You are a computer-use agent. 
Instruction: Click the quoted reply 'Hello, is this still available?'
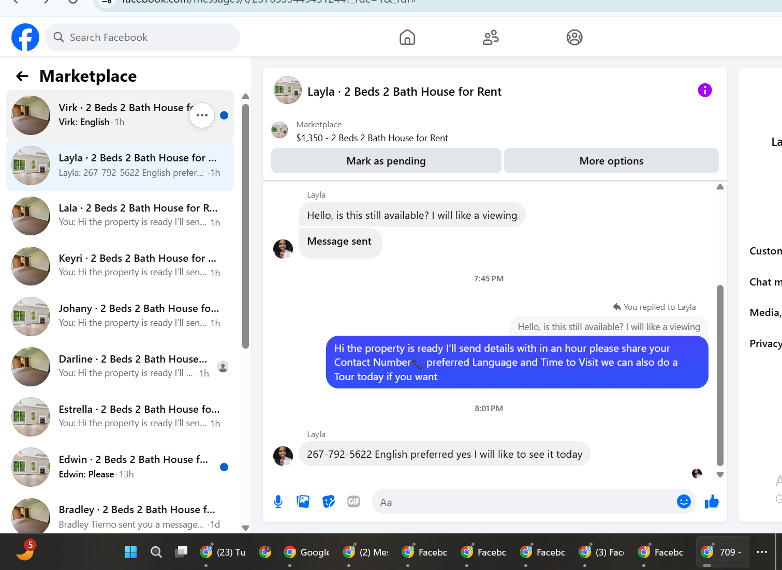pyautogui.click(x=609, y=326)
